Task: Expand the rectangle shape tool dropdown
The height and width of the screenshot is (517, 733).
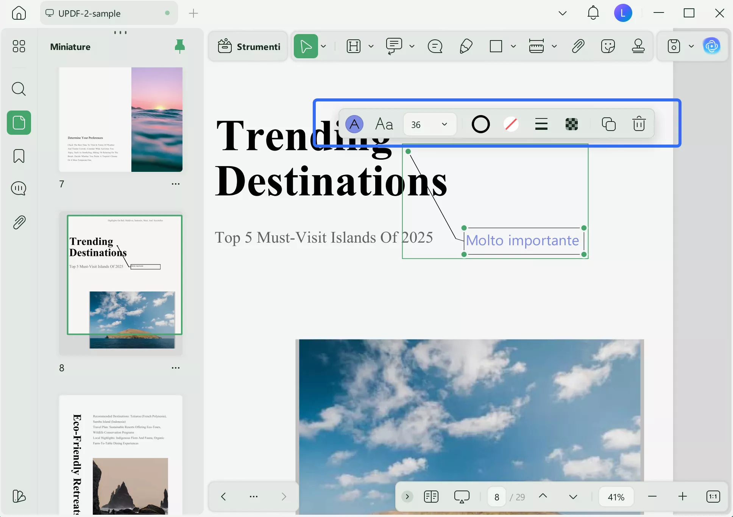Action: 513,47
